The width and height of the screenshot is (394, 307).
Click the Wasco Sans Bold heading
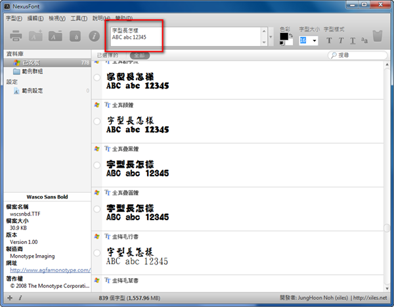[47, 197]
